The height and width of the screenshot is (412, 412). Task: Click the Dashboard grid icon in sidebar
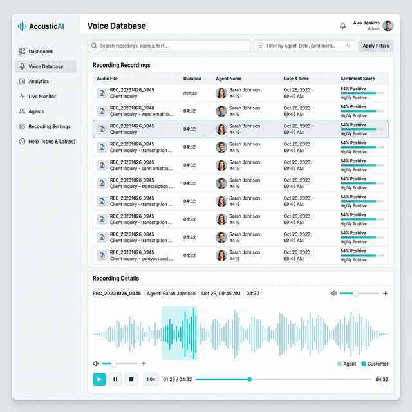pyautogui.click(x=22, y=51)
